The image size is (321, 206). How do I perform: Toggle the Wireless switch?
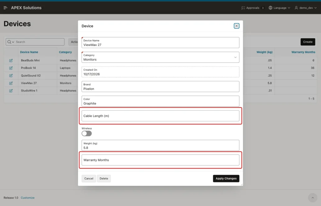pyautogui.click(x=87, y=133)
